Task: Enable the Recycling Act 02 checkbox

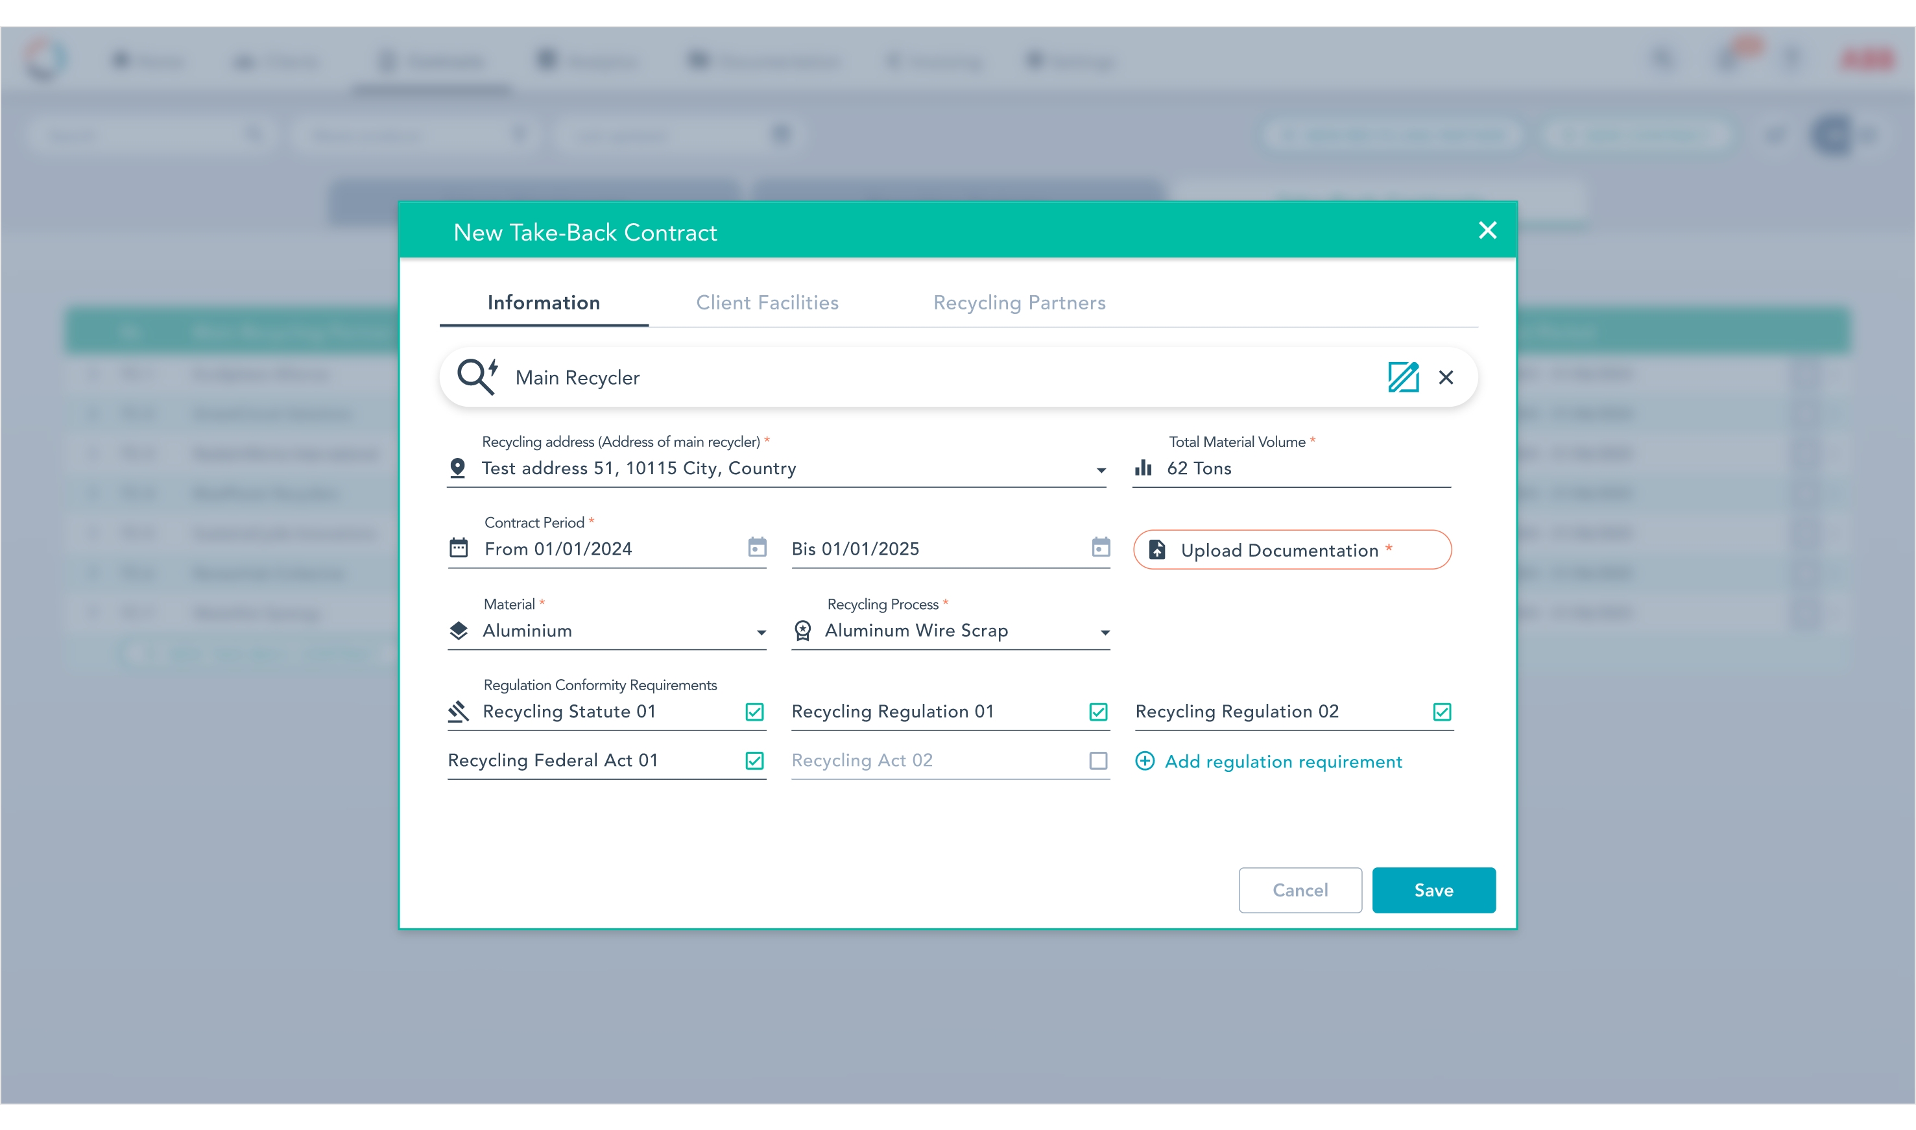Action: coord(1097,761)
